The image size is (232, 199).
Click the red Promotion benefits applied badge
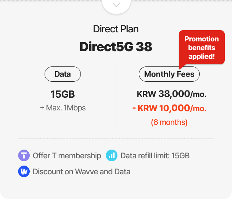tap(202, 48)
